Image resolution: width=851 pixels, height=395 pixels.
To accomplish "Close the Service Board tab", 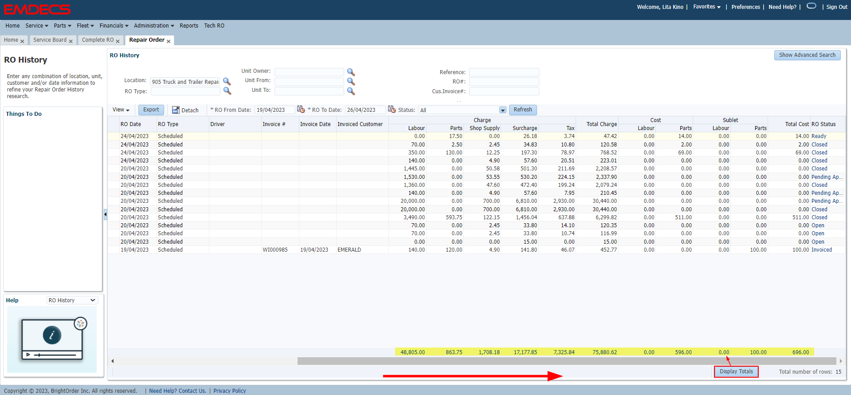I will 71,41.
